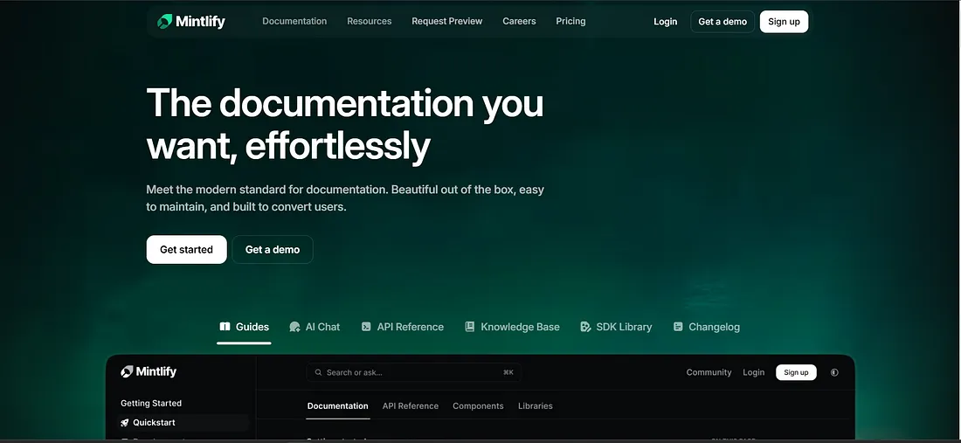Select the Guides tab
961x443 pixels.
(244, 327)
